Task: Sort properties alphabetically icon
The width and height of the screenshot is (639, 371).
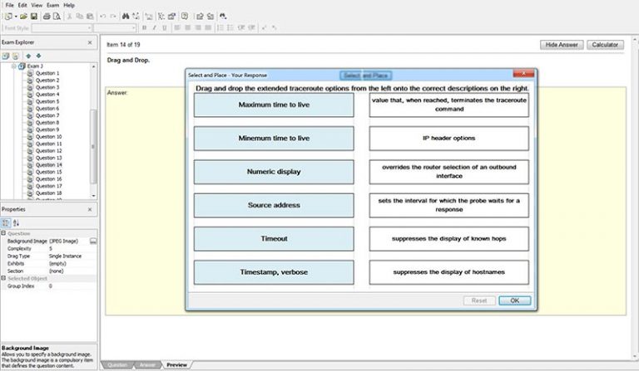Action: coord(16,222)
